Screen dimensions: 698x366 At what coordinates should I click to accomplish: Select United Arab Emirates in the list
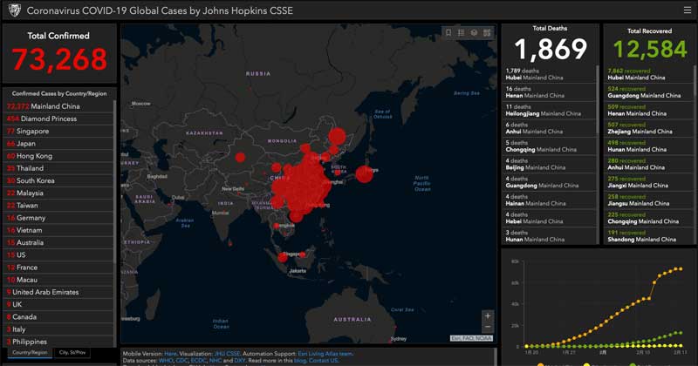pyautogui.click(x=58, y=292)
